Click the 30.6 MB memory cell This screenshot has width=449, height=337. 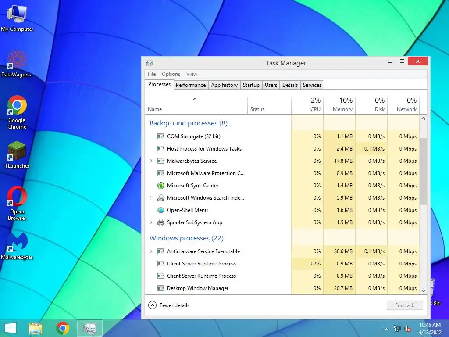coord(340,251)
